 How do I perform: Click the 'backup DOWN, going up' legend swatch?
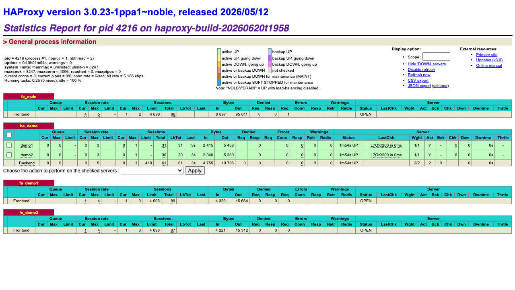coord(270,64)
